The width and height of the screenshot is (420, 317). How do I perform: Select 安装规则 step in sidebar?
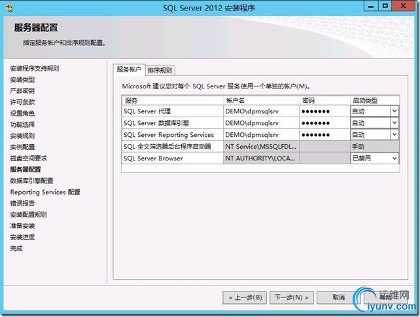click(22, 136)
